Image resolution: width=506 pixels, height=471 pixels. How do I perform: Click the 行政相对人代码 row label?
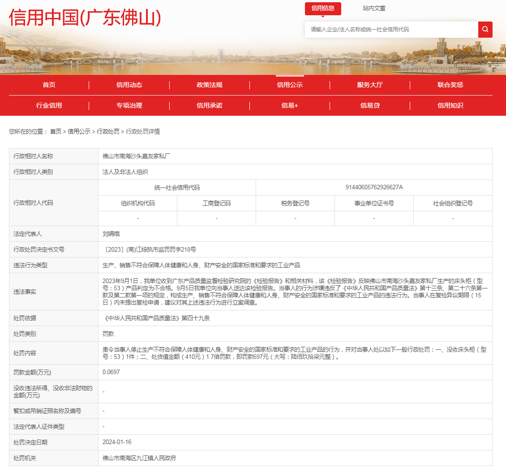tap(33, 203)
